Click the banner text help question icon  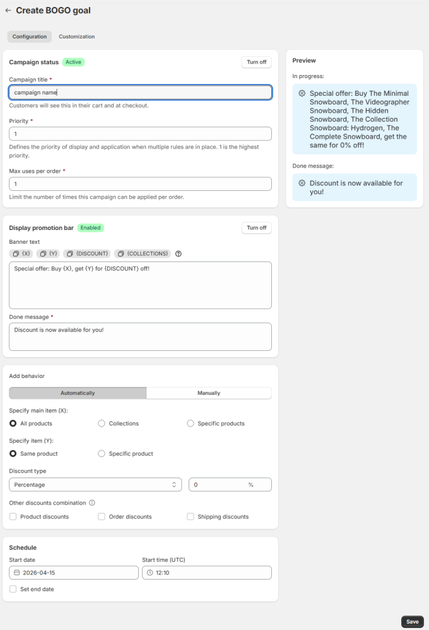(x=179, y=254)
